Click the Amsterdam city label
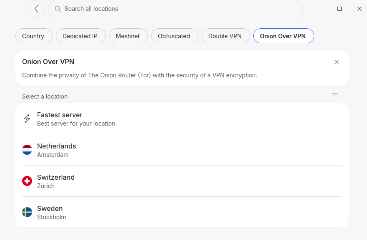 click(52, 155)
